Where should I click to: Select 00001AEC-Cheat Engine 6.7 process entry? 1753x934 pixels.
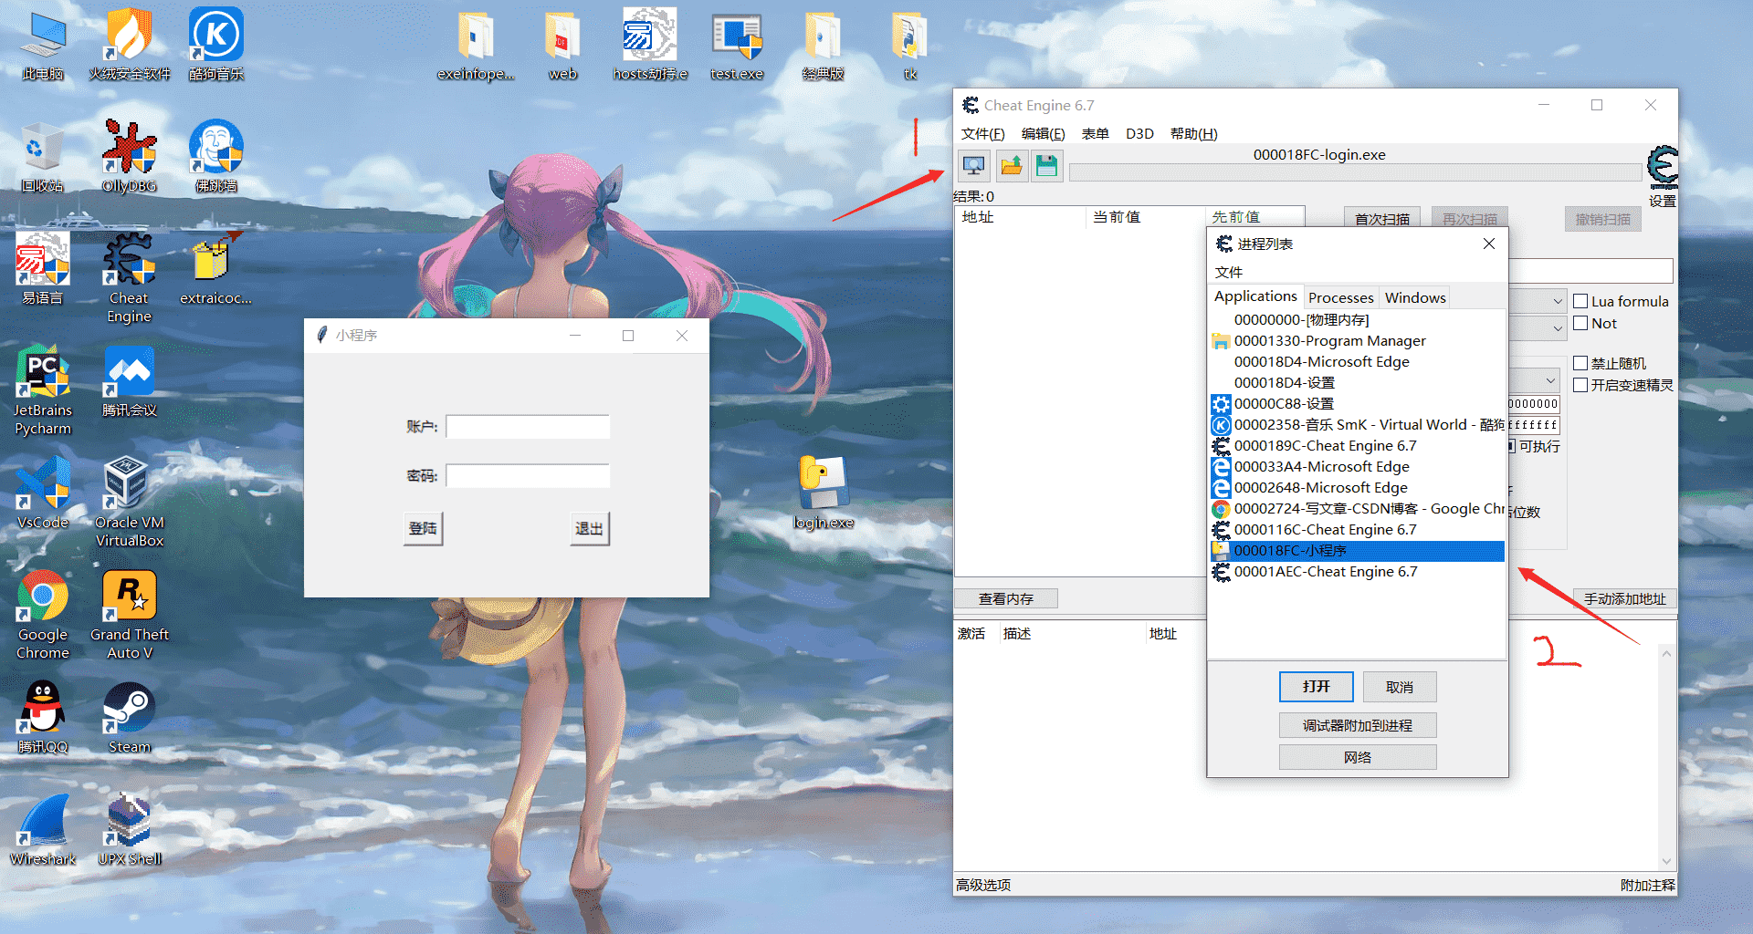pos(1357,572)
